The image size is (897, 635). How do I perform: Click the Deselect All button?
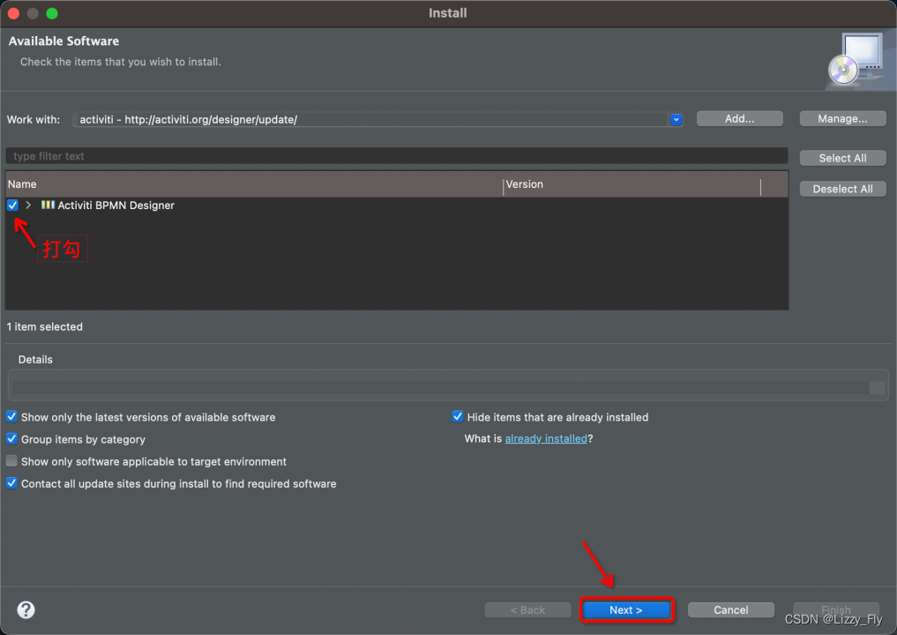pos(842,189)
